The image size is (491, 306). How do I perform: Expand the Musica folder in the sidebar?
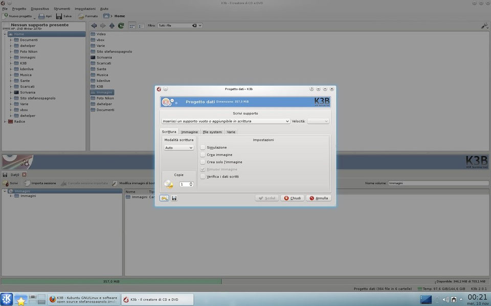[x=11, y=74]
